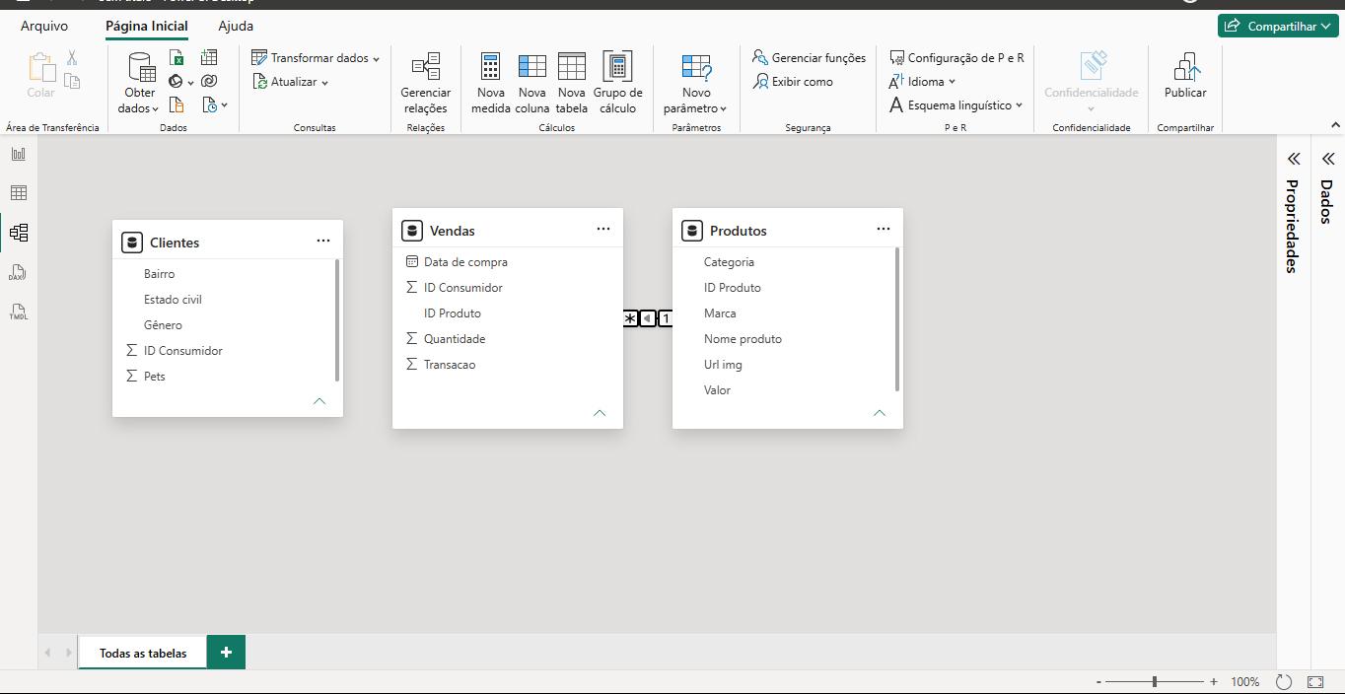Expand Dados pane

(x=1327, y=159)
